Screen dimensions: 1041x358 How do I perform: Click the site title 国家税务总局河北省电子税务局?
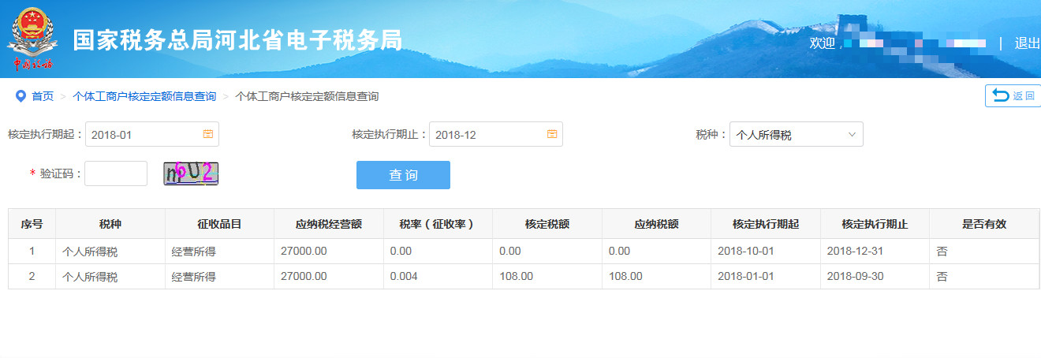(237, 41)
